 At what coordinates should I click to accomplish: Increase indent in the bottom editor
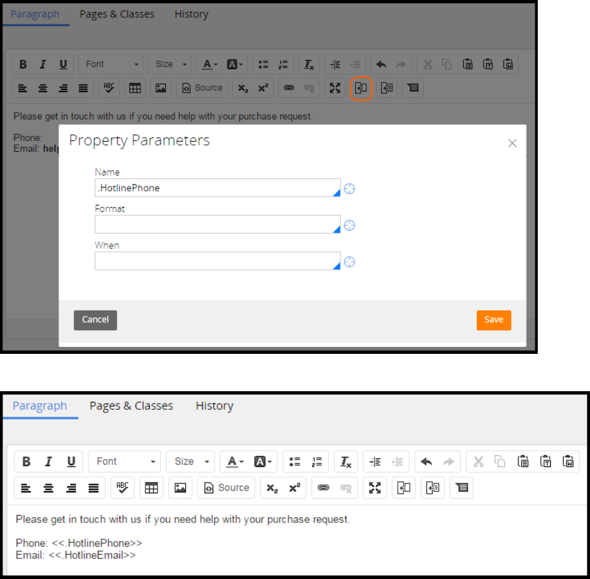pyautogui.click(x=375, y=461)
